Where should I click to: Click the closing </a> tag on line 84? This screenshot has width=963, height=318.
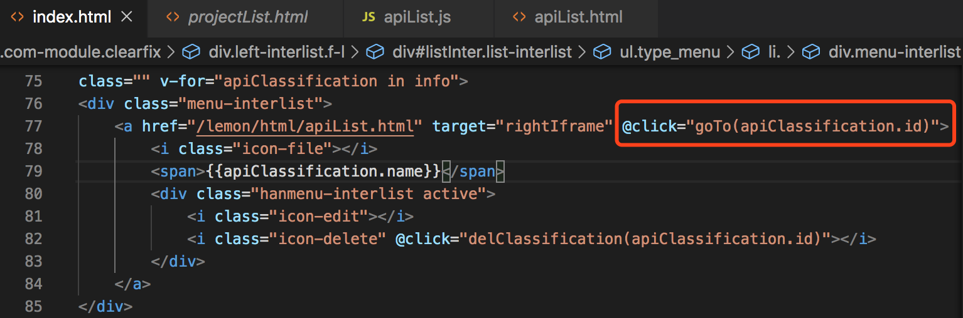point(133,284)
